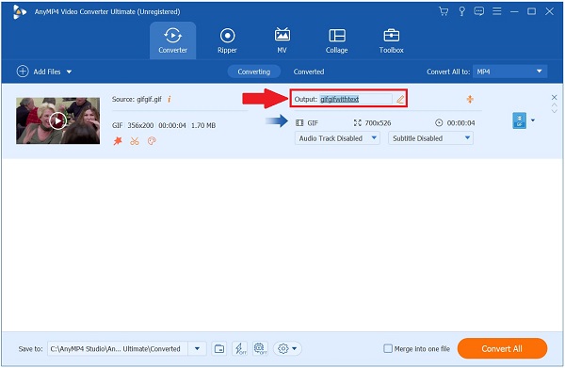Open the palette enhance icon
565x368 pixels.
[x=152, y=141]
